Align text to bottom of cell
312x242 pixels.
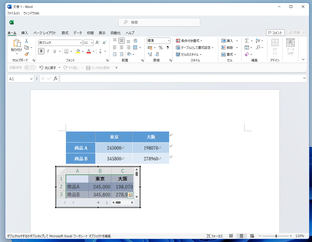128,41
